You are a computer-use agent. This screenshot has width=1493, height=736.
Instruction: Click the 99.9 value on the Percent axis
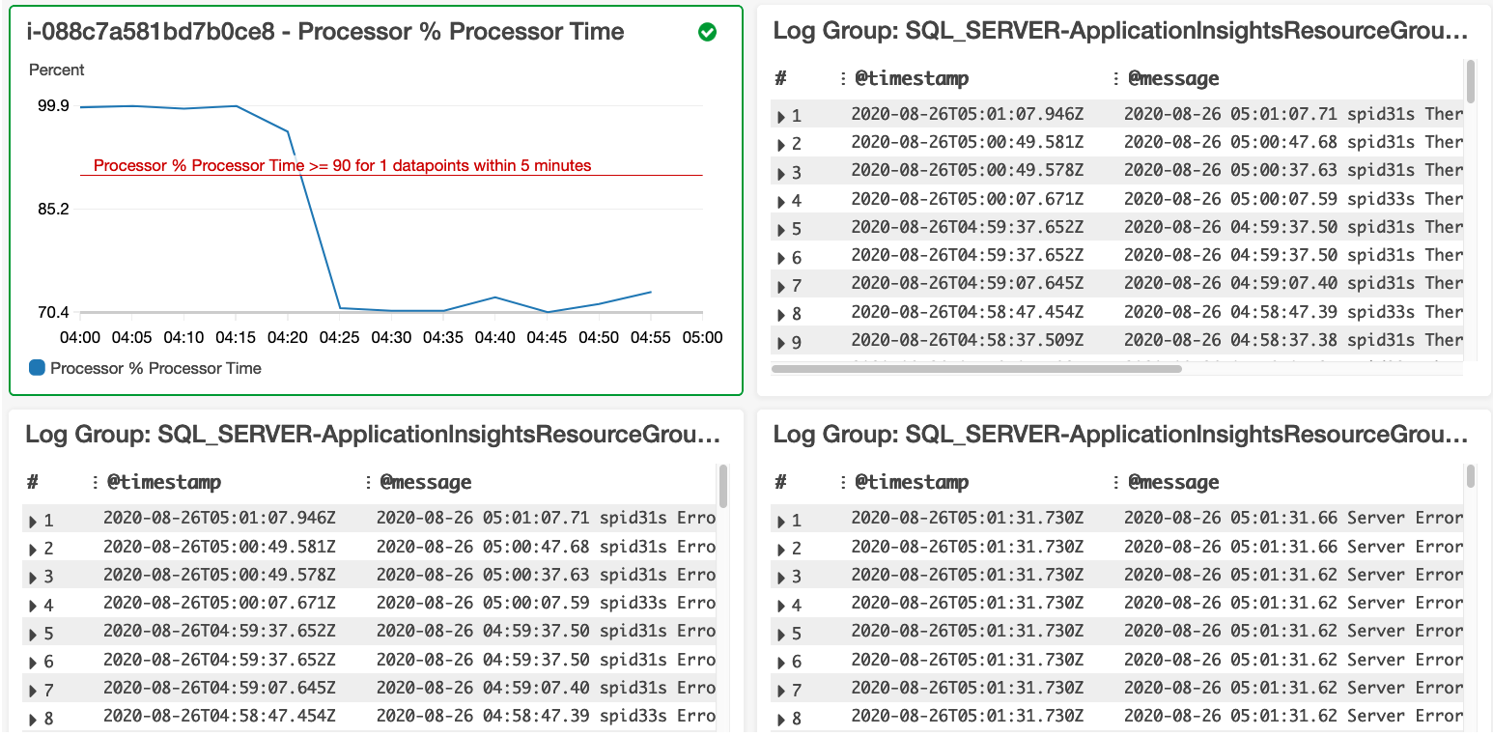pos(52,105)
